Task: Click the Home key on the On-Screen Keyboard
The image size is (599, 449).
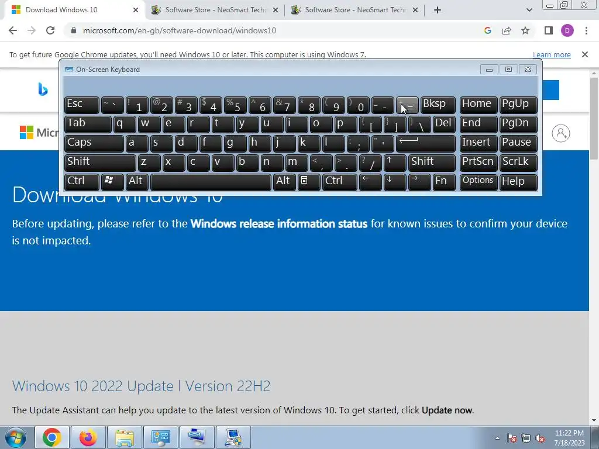Action: pyautogui.click(x=478, y=105)
